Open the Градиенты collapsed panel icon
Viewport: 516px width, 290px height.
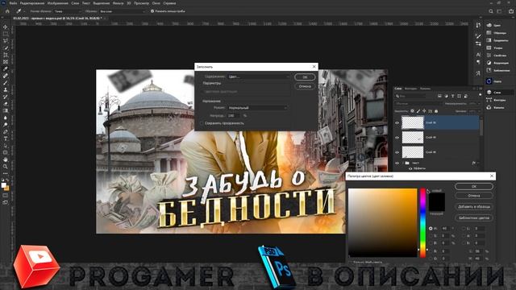489,40
